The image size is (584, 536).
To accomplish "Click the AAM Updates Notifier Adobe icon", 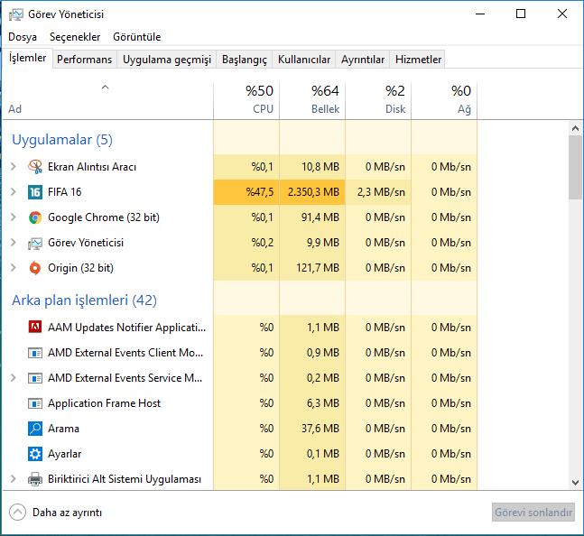I will tap(35, 328).
